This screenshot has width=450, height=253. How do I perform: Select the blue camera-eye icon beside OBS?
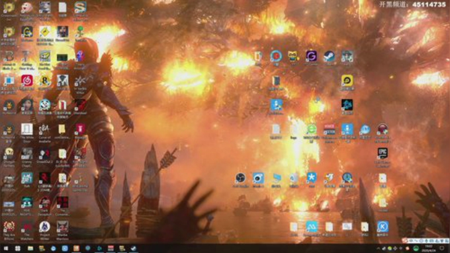[x=258, y=178]
